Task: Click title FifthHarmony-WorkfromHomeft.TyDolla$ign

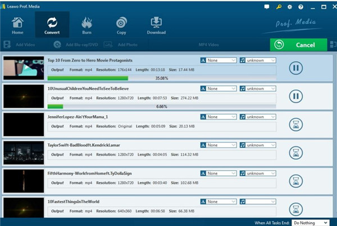Action: coord(89,173)
